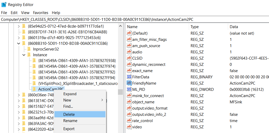Click the tree pane scroll up arrow
This screenshot has height=133, width=269.
pos(120,26)
